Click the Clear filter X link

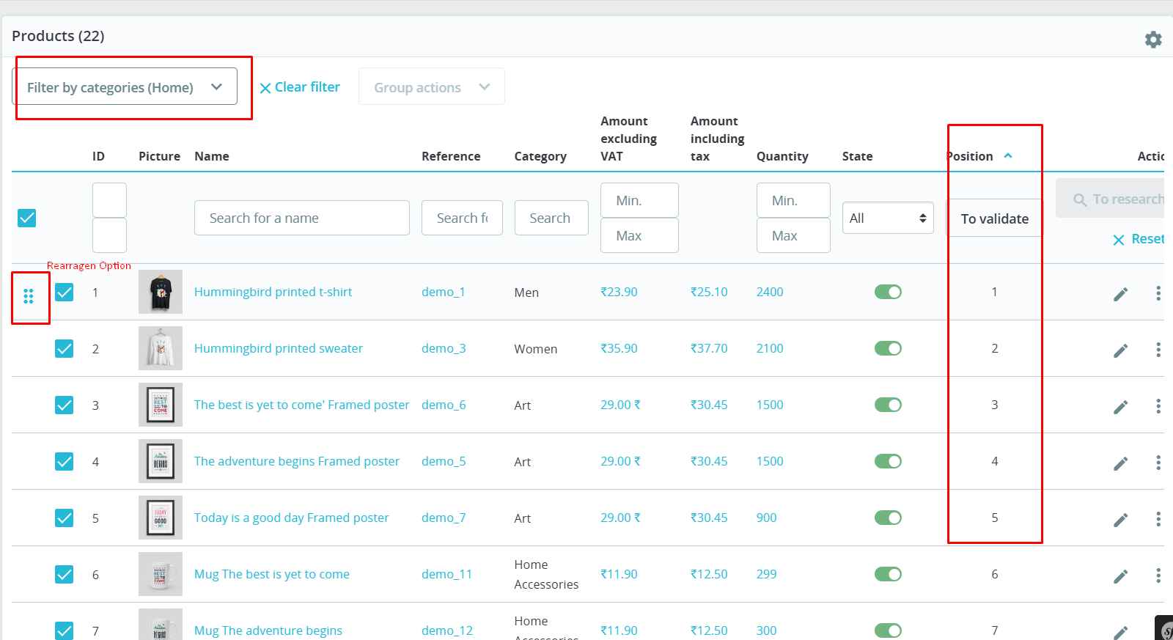click(x=300, y=87)
